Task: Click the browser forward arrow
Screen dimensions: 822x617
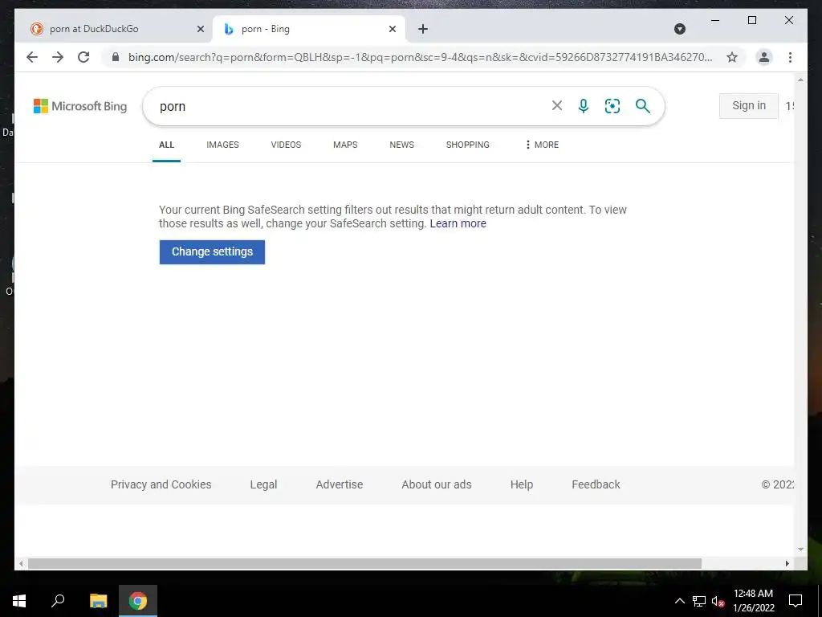Action: pyautogui.click(x=58, y=57)
